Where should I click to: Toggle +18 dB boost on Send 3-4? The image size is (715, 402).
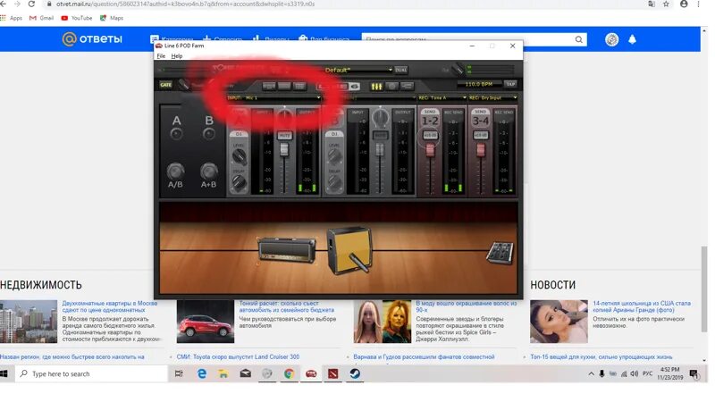481,136
